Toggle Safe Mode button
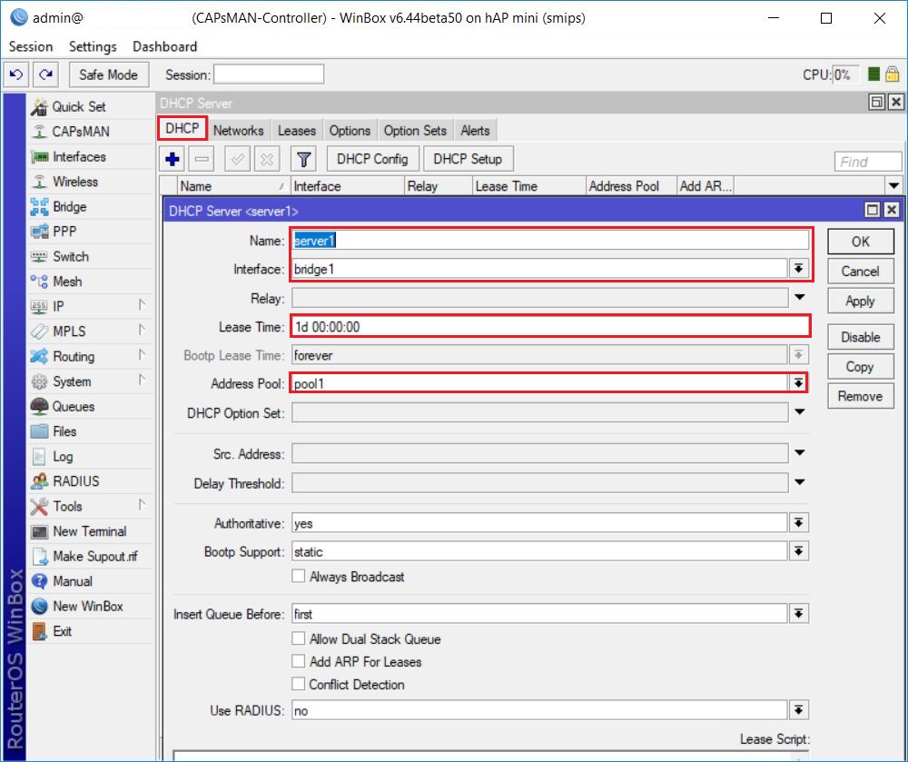The width and height of the screenshot is (908, 762). point(108,74)
